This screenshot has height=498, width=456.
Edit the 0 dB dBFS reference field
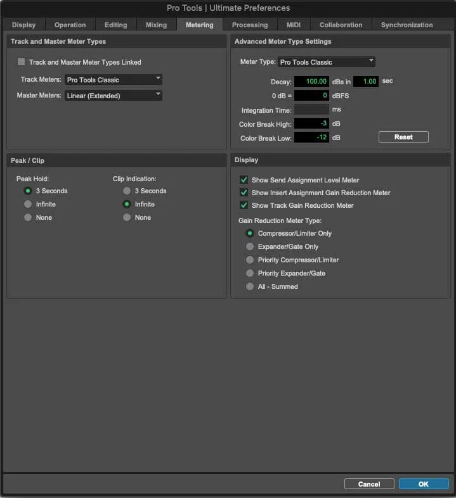311,96
